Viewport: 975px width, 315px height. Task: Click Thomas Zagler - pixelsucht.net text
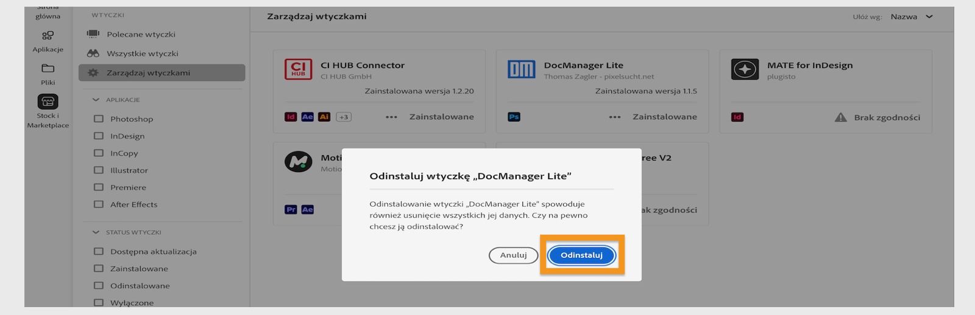[599, 77]
